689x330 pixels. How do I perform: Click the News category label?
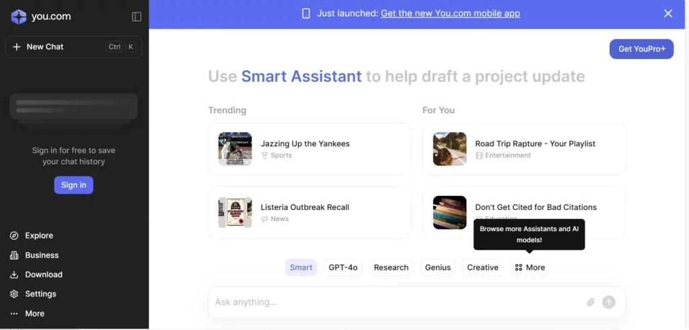click(x=280, y=219)
